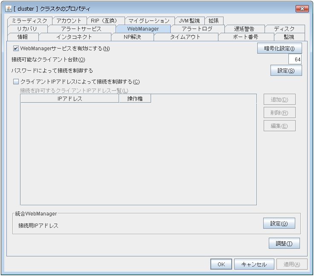This screenshot has height=276, width=314.
Task: Click the 接続可能なクライアント台数 input field
Action: (x=295, y=60)
